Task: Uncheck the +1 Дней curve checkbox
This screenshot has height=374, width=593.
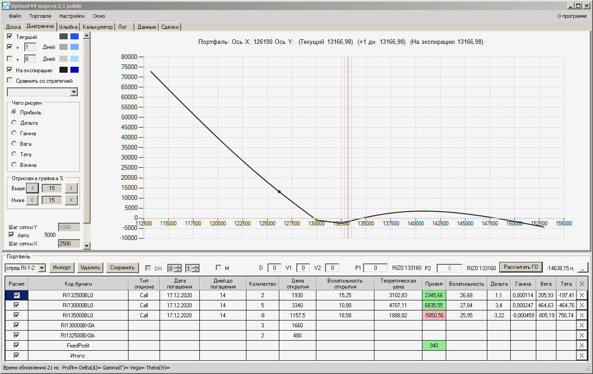Action: 10,47
